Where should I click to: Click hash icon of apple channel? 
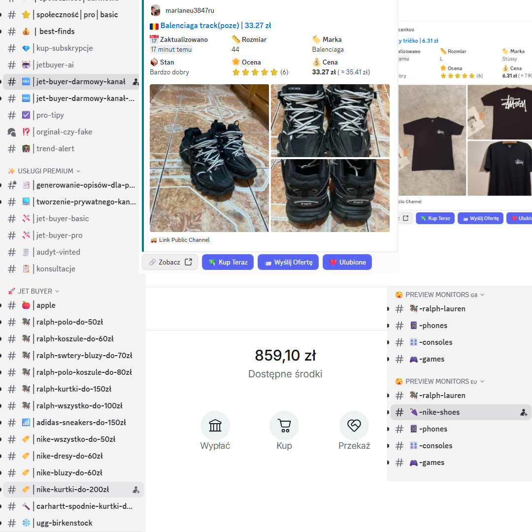tap(12, 305)
